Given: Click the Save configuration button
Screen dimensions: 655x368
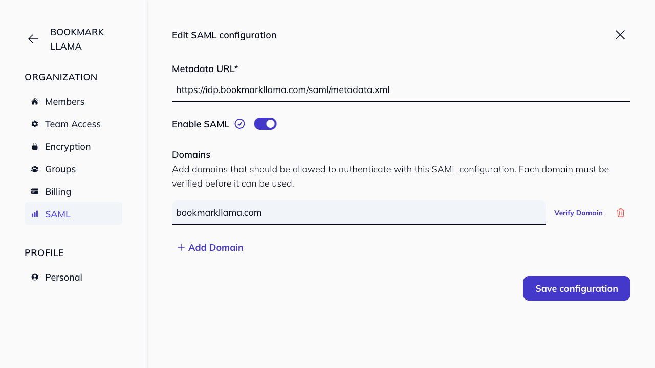Looking at the screenshot, I should click(x=576, y=288).
